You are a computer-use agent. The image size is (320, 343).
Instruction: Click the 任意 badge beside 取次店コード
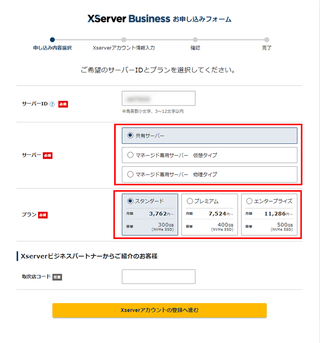coord(57,277)
